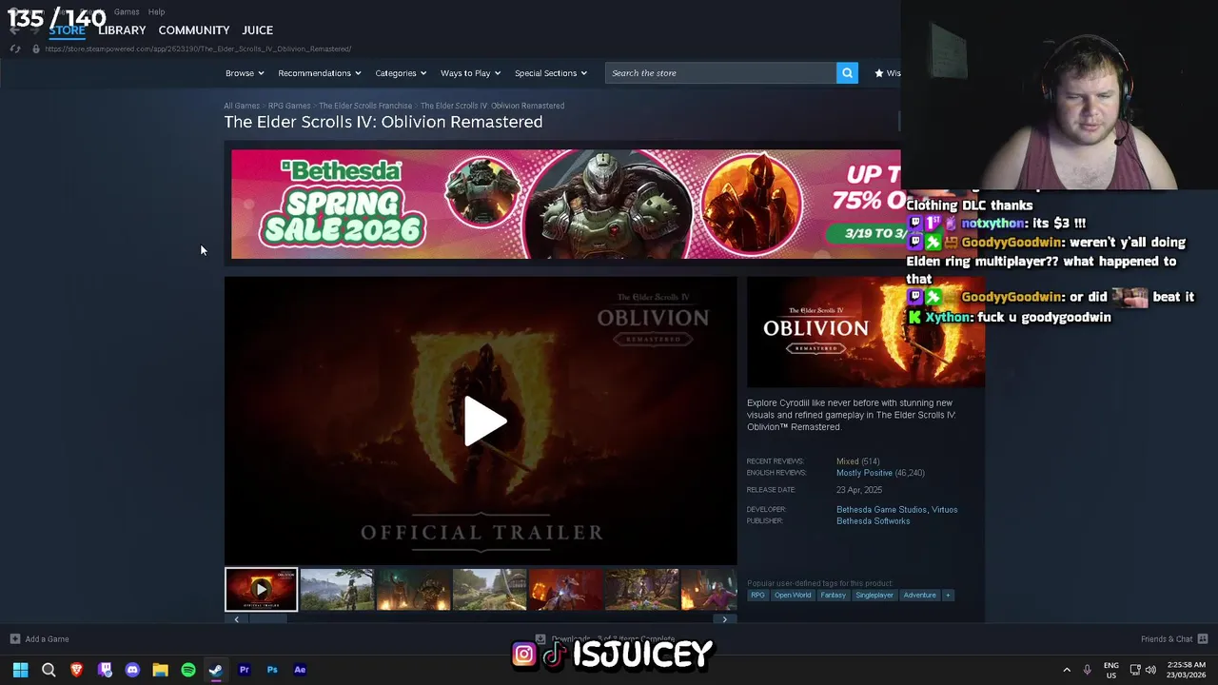Click the volume speaker icon in the tray

(1150, 670)
